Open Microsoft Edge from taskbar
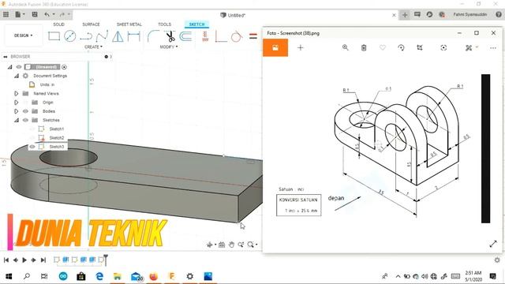Viewport: 505px width, 284px height. [x=99, y=276]
